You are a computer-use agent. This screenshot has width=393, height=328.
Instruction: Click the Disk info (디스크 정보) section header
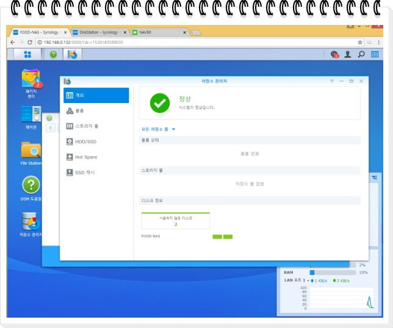click(x=250, y=201)
